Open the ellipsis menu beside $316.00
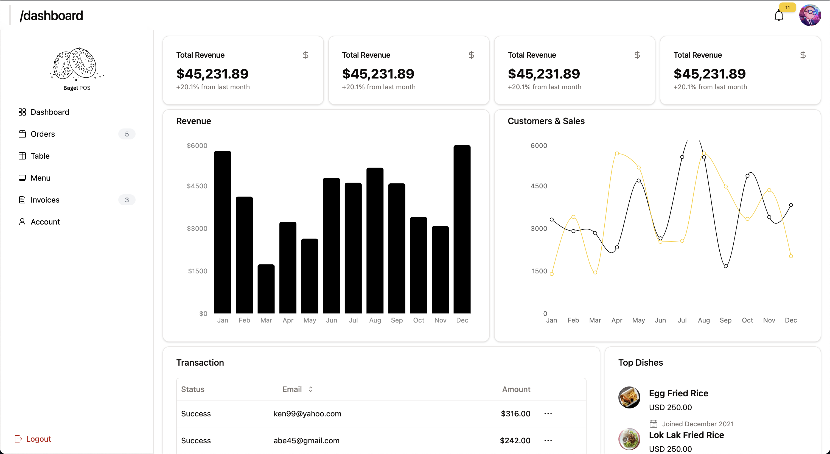Image resolution: width=830 pixels, height=454 pixels. click(x=548, y=413)
